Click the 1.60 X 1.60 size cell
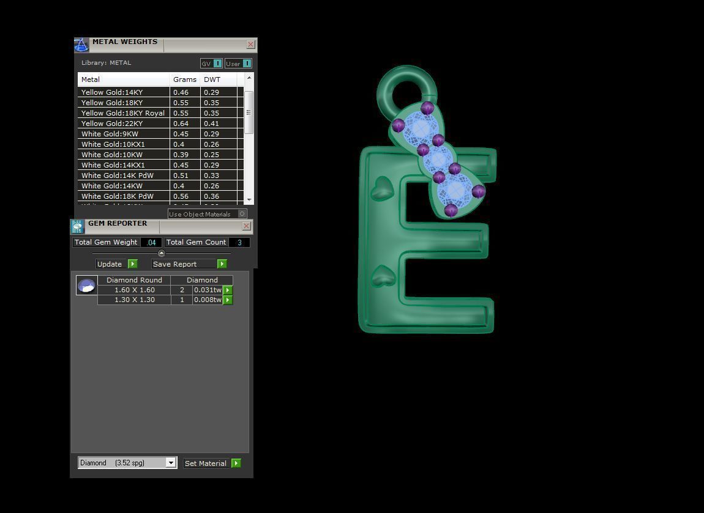The width and height of the screenshot is (704, 513). point(134,290)
